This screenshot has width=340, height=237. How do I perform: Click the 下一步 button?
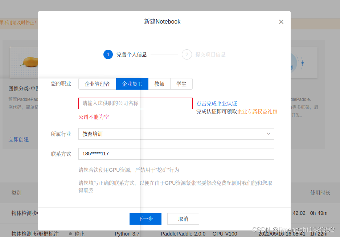[x=146, y=219]
